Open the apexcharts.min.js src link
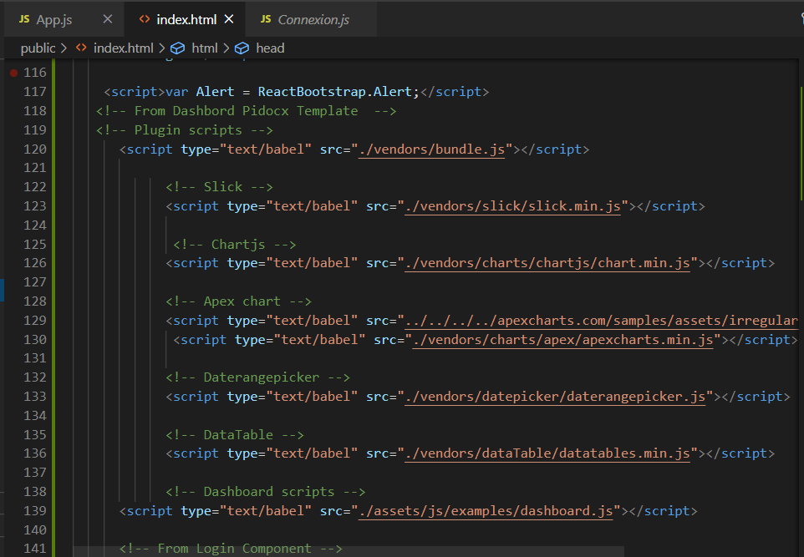This screenshot has width=804, height=557. click(x=562, y=339)
